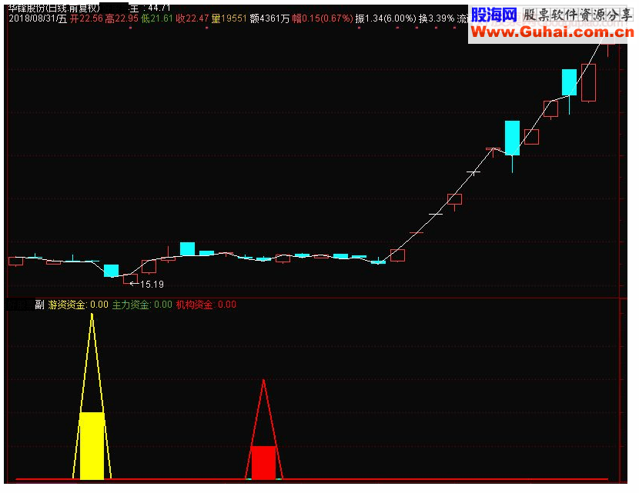
Task: Click the volume value 量19551
Action: [x=229, y=18]
